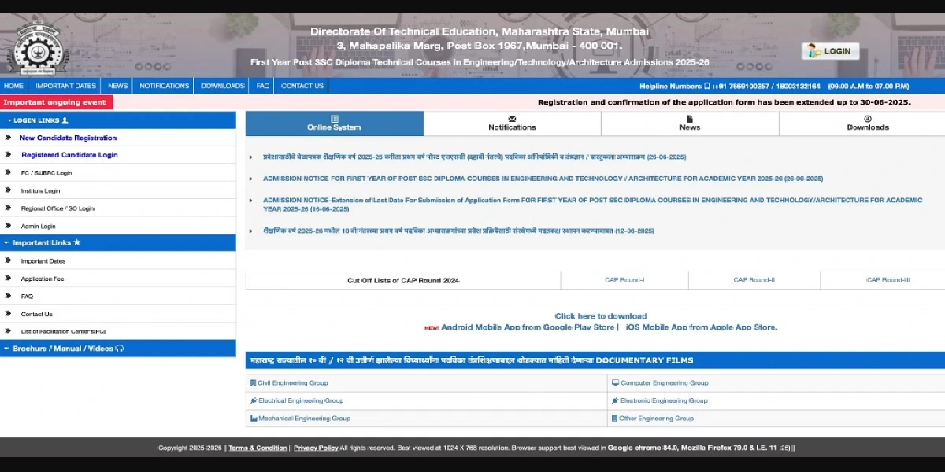Click envelope icon on Notifications tab
The height and width of the screenshot is (476, 945).
(512, 118)
